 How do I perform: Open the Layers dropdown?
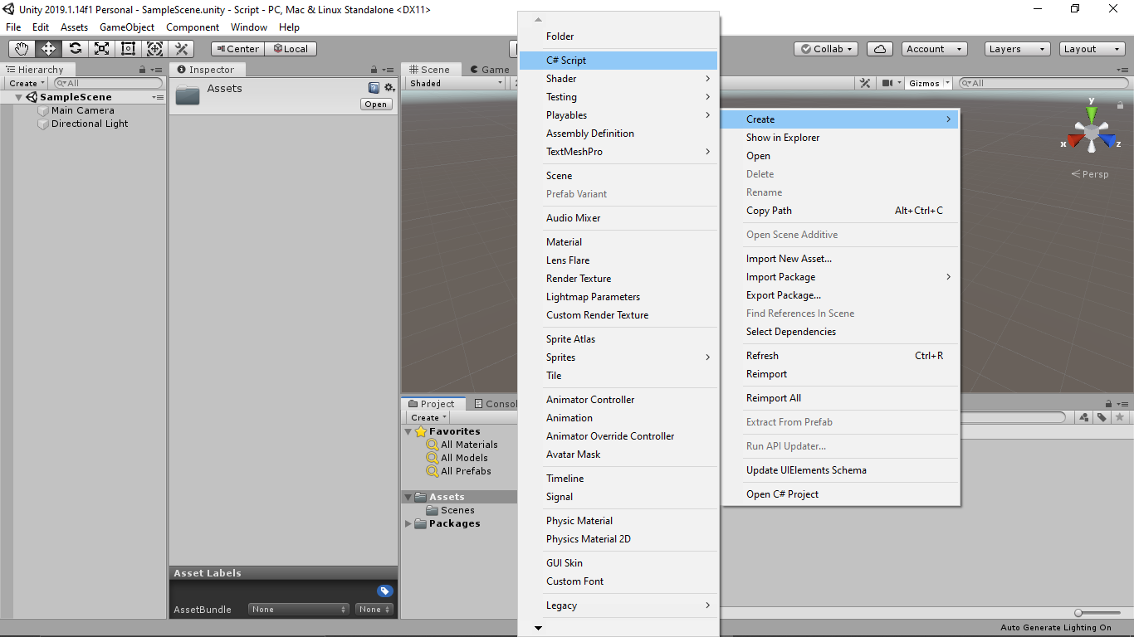click(x=1017, y=49)
